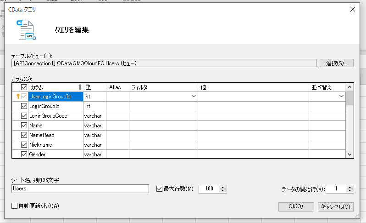
Task: Click the column list scrollbar thumb
Action: pos(349,98)
